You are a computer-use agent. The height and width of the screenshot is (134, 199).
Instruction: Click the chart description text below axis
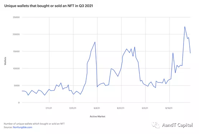(34, 124)
